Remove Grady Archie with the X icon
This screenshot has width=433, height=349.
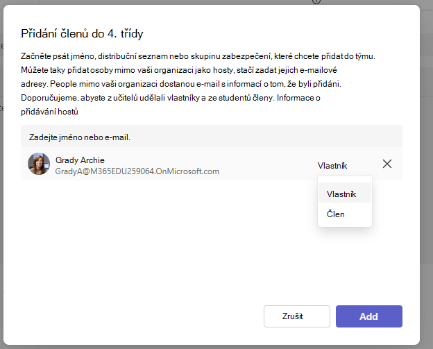[387, 164]
